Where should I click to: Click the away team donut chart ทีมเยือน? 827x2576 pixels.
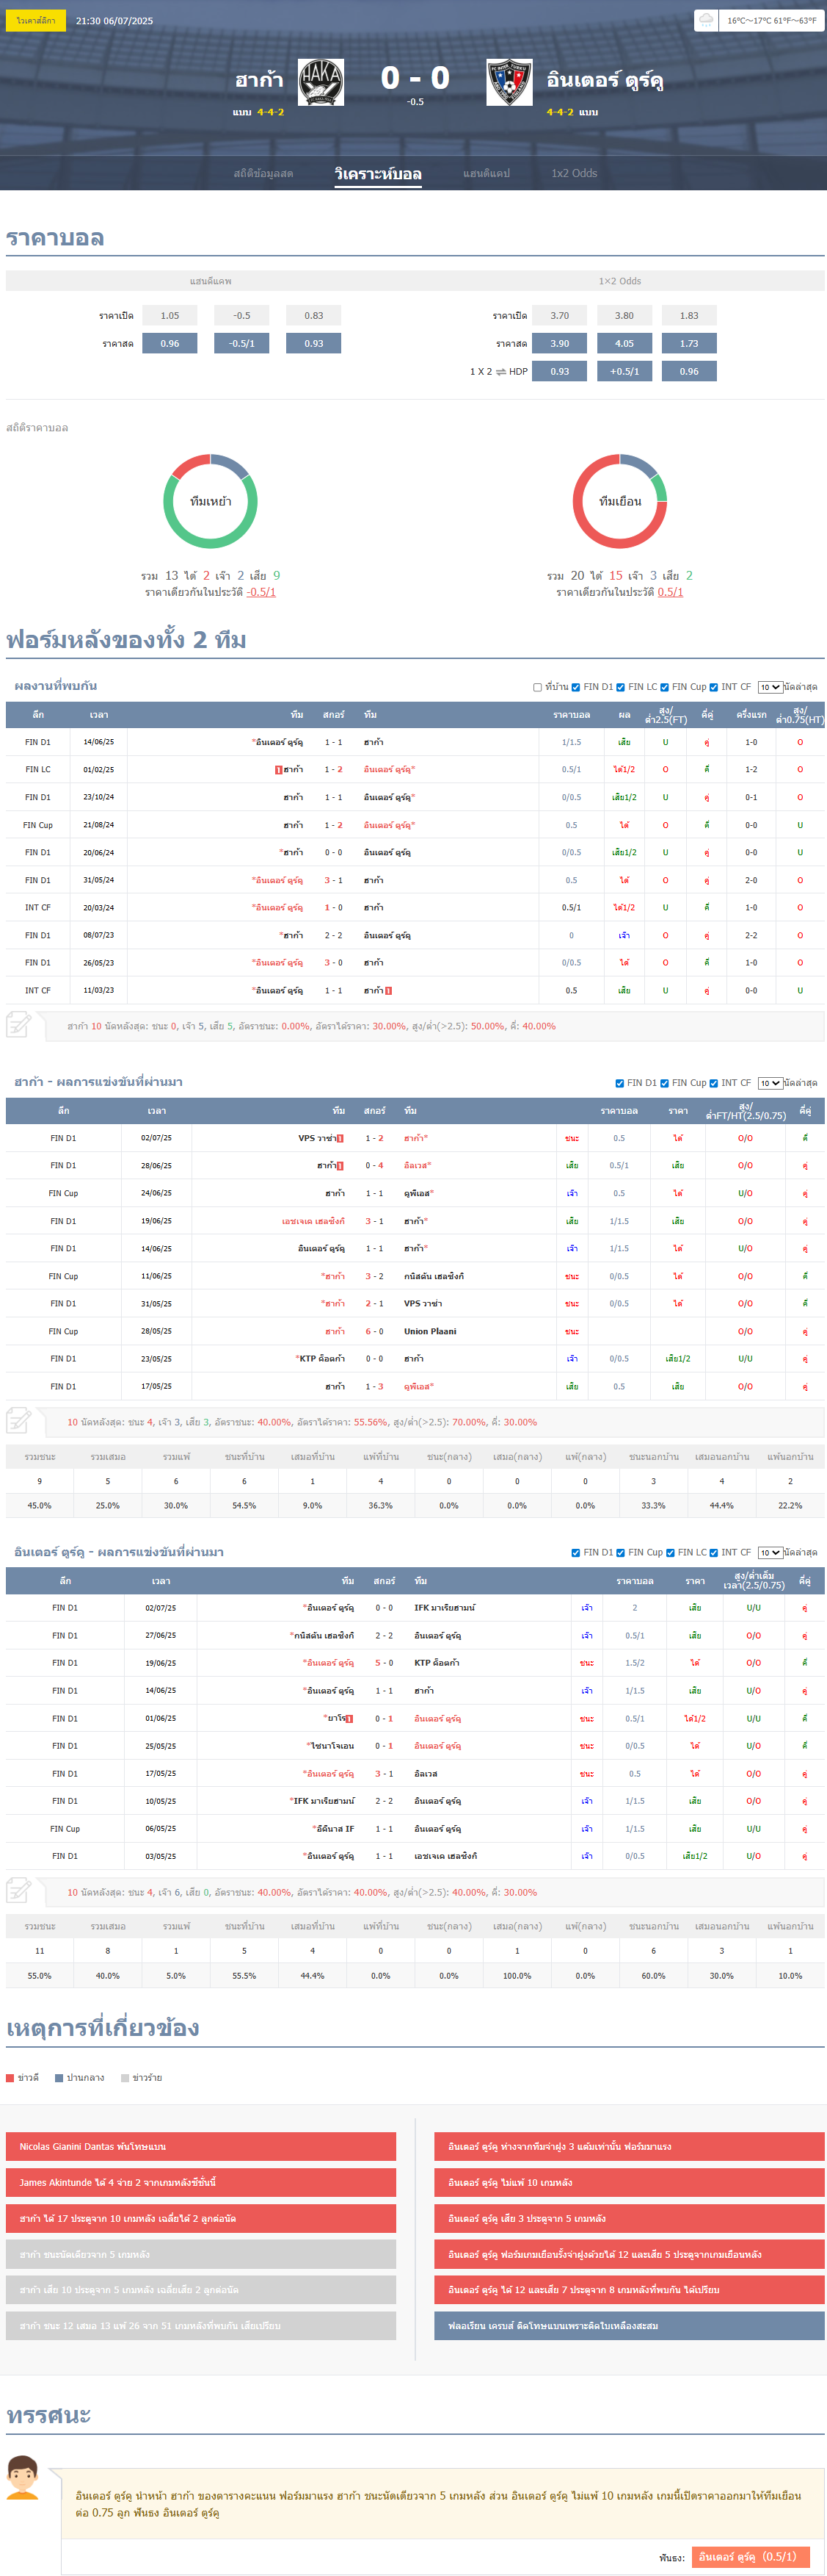(620, 501)
